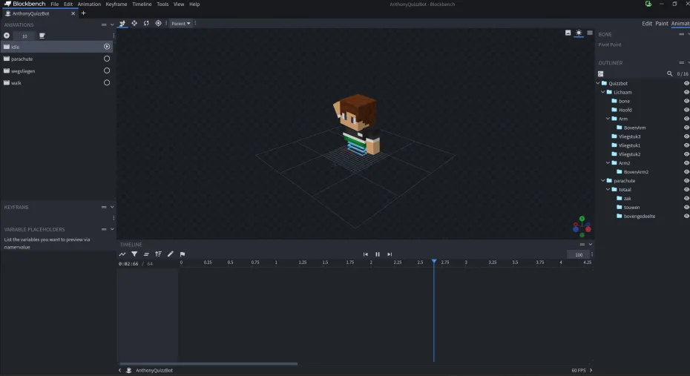Toggle visibility of Hoofd bone
Viewport: 690px width, 376px height.
[686, 110]
